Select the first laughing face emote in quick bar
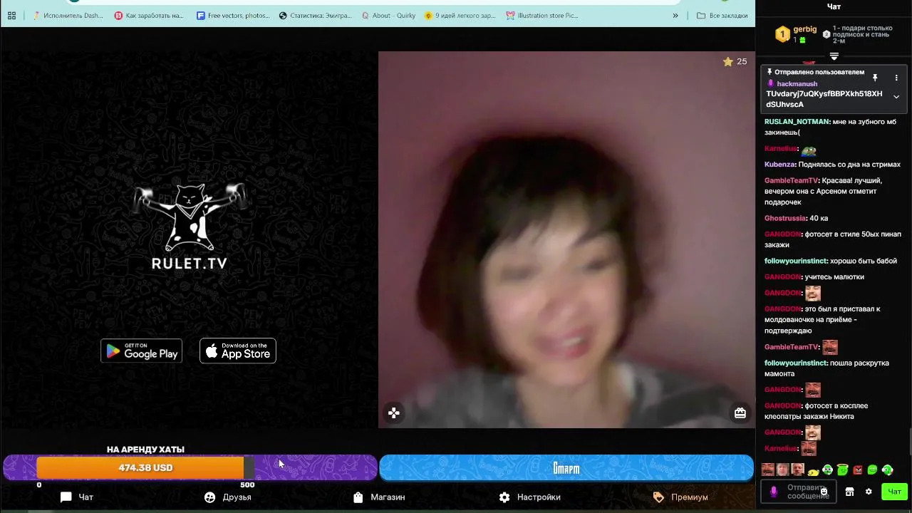This screenshot has width=912, height=513. coord(768,470)
